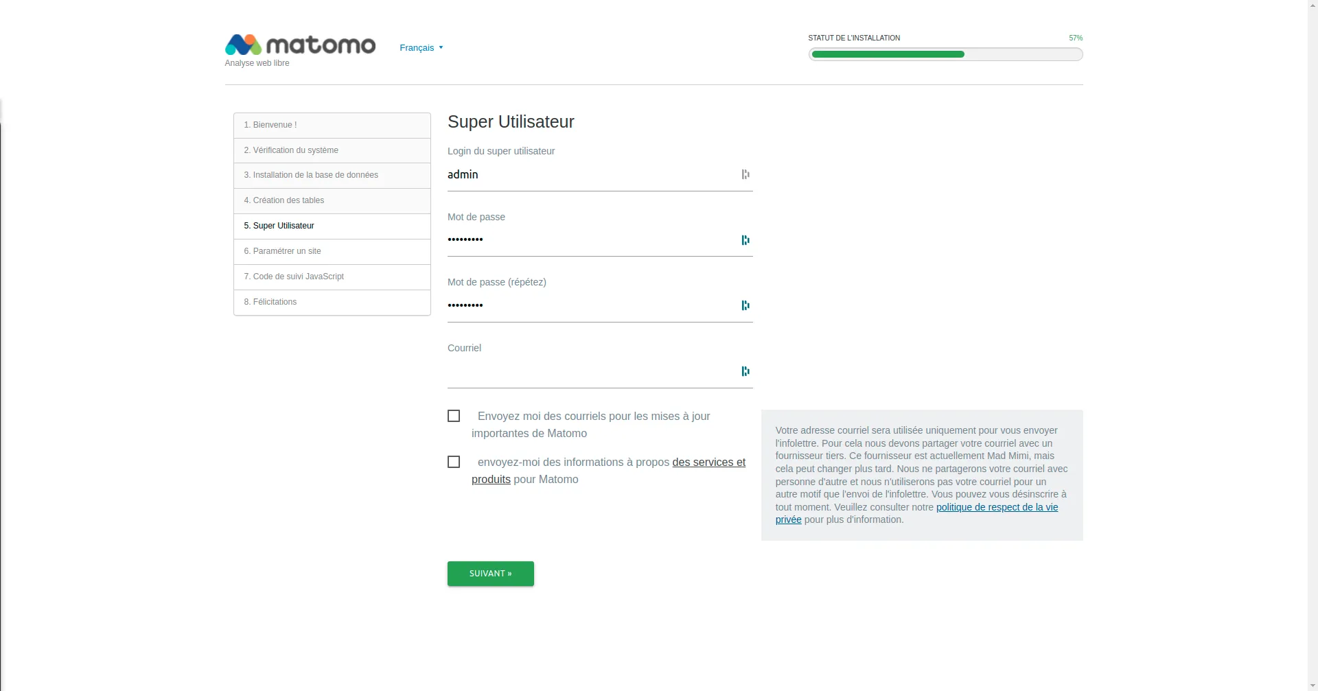Click password manager icon in Courriel field
Viewport: 1318px width, 691px height.
point(745,371)
